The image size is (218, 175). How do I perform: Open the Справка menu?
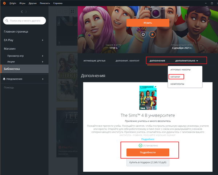tap(58, 3)
